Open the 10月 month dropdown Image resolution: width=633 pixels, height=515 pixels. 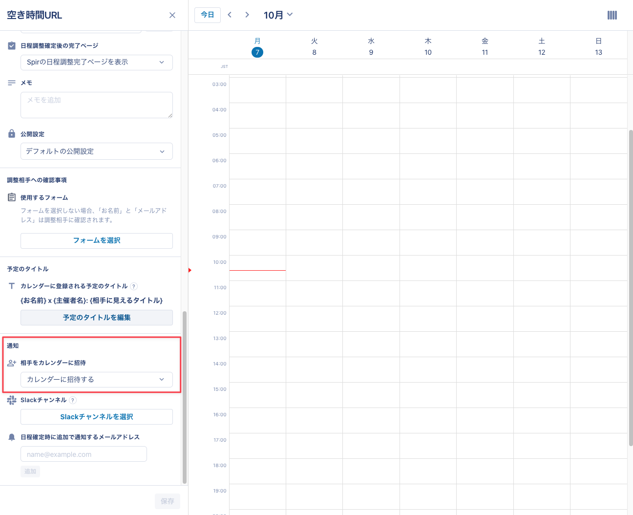click(278, 15)
